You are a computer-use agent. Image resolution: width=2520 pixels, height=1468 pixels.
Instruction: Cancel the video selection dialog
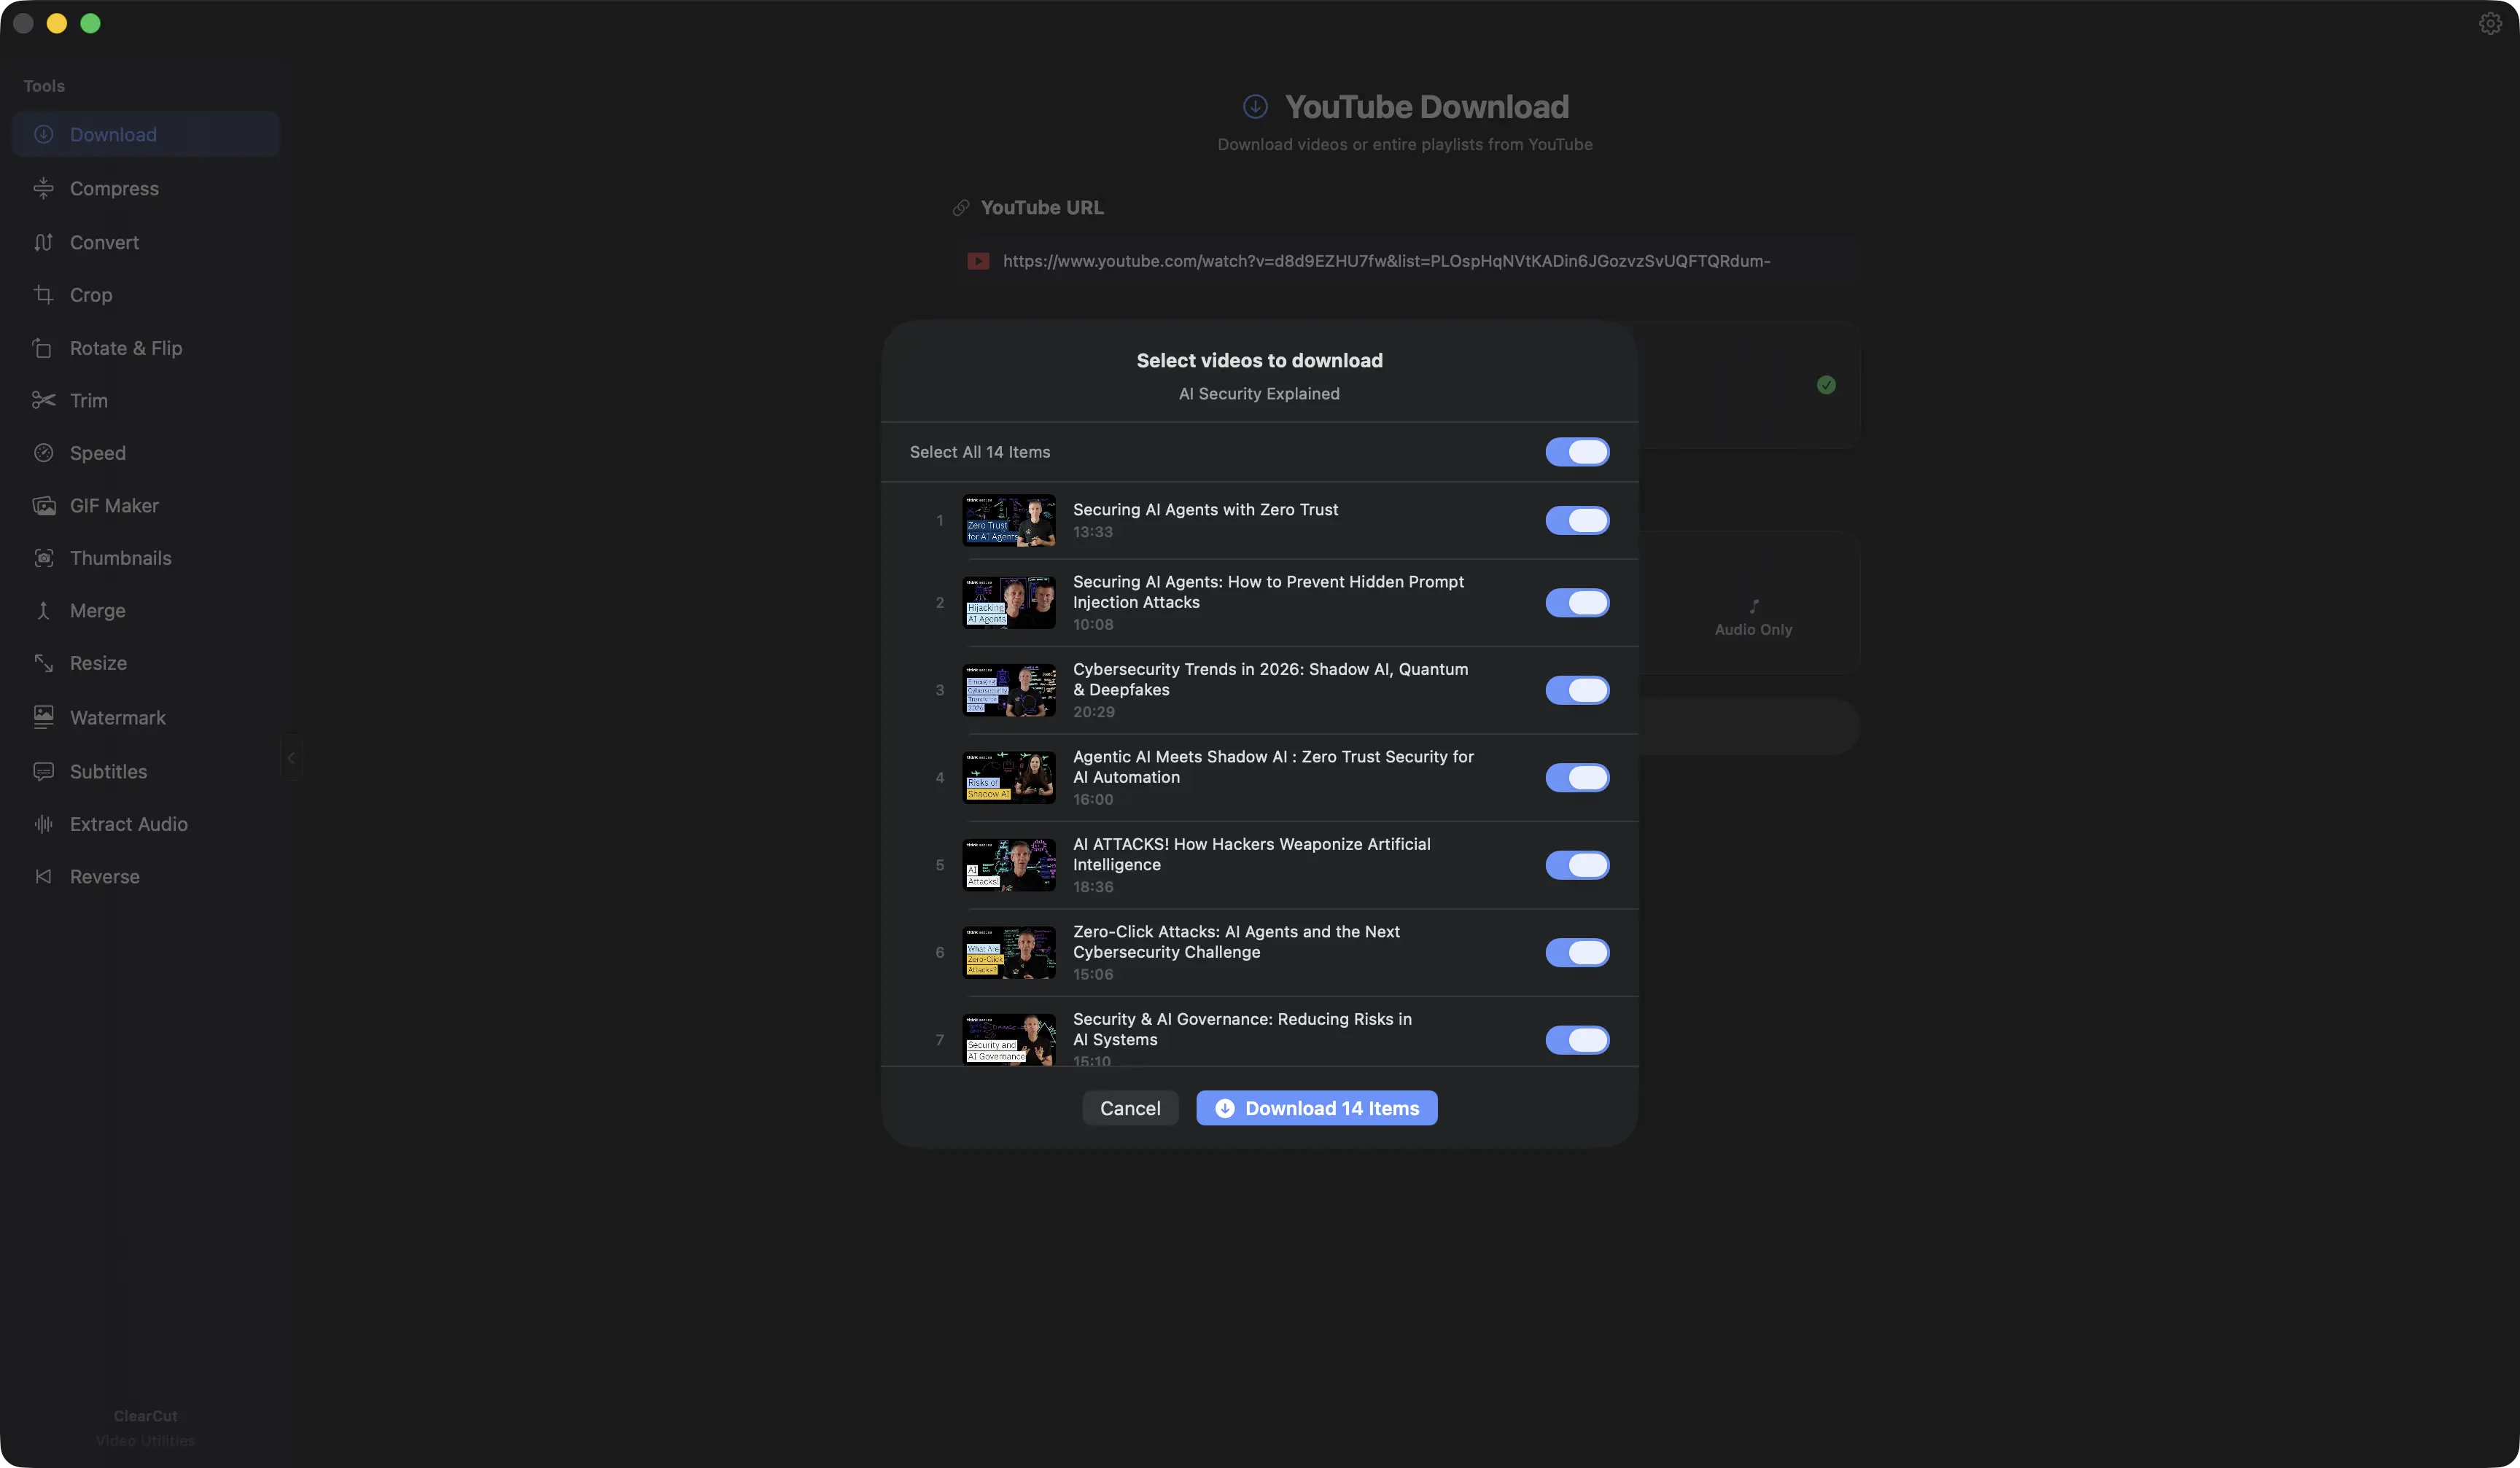tap(1130, 1108)
